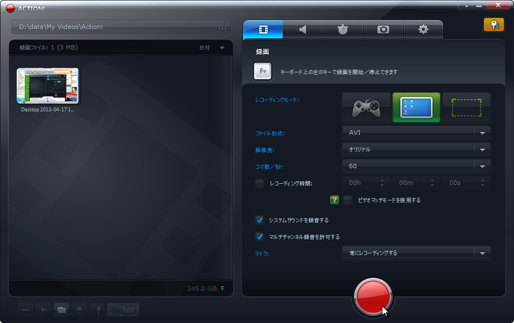Image resolution: width=514 pixels, height=323 pixels.
Task: Open the AVI file format dropdown
Action: pyautogui.click(x=416, y=133)
